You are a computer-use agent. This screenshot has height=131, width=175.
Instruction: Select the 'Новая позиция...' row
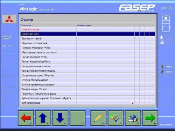88,29
